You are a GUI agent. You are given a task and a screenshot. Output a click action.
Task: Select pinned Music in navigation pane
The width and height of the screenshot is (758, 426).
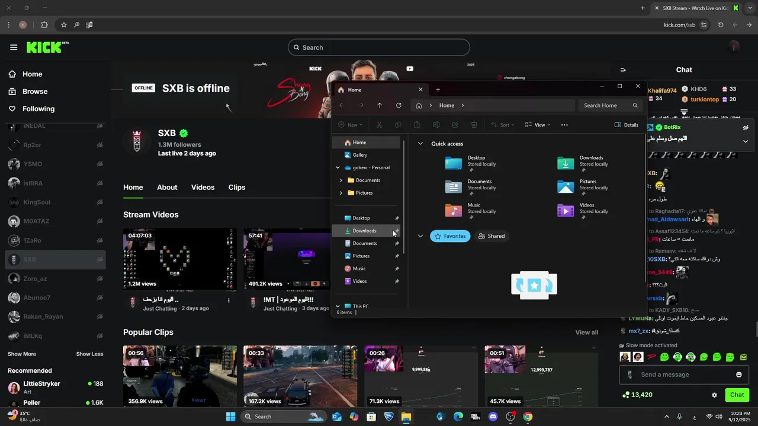(x=366, y=269)
